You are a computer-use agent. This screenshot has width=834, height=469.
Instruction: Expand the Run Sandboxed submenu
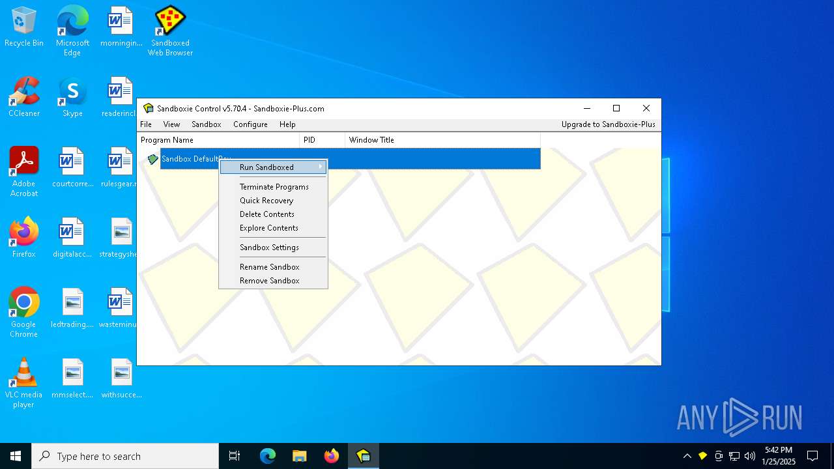point(273,167)
